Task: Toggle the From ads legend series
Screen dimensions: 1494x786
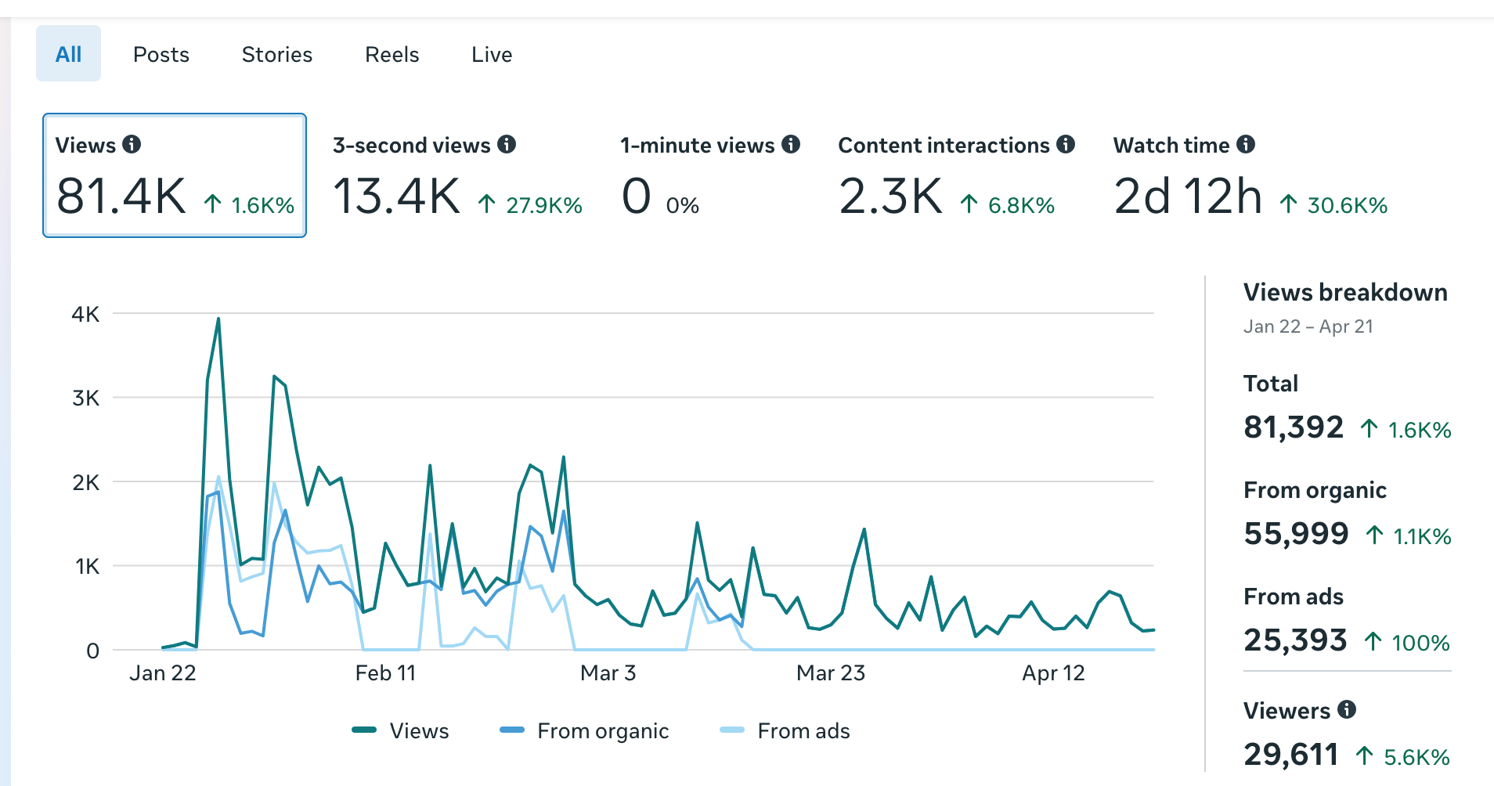Action: (x=785, y=730)
